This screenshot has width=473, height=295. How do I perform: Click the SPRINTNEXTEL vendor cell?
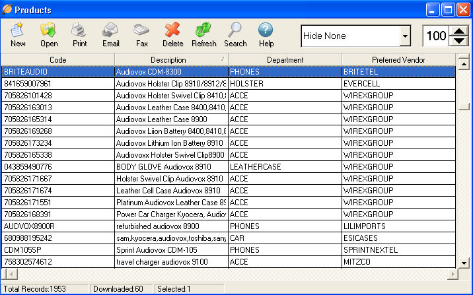[398, 250]
